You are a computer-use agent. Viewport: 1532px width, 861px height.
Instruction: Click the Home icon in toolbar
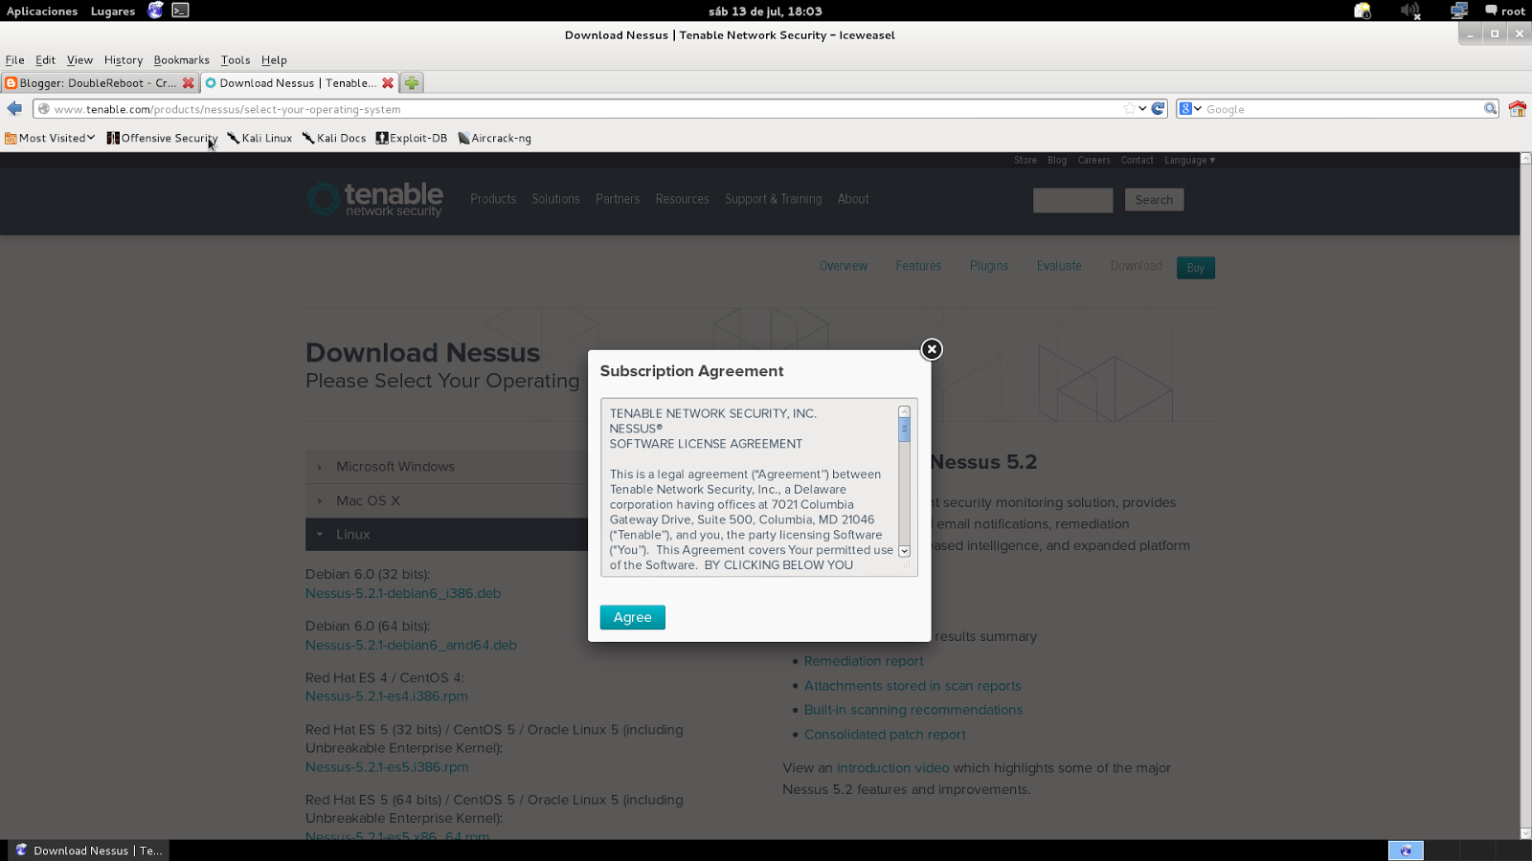[1517, 109]
